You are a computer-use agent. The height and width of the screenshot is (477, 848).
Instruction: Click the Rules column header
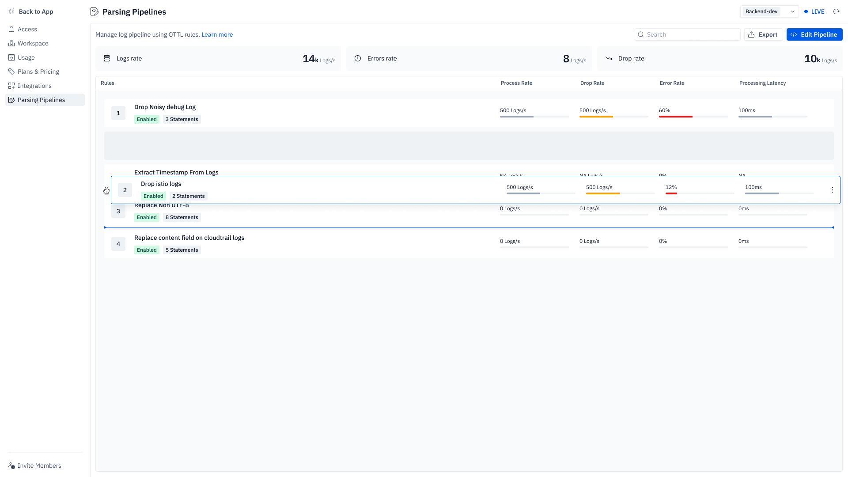pyautogui.click(x=107, y=83)
